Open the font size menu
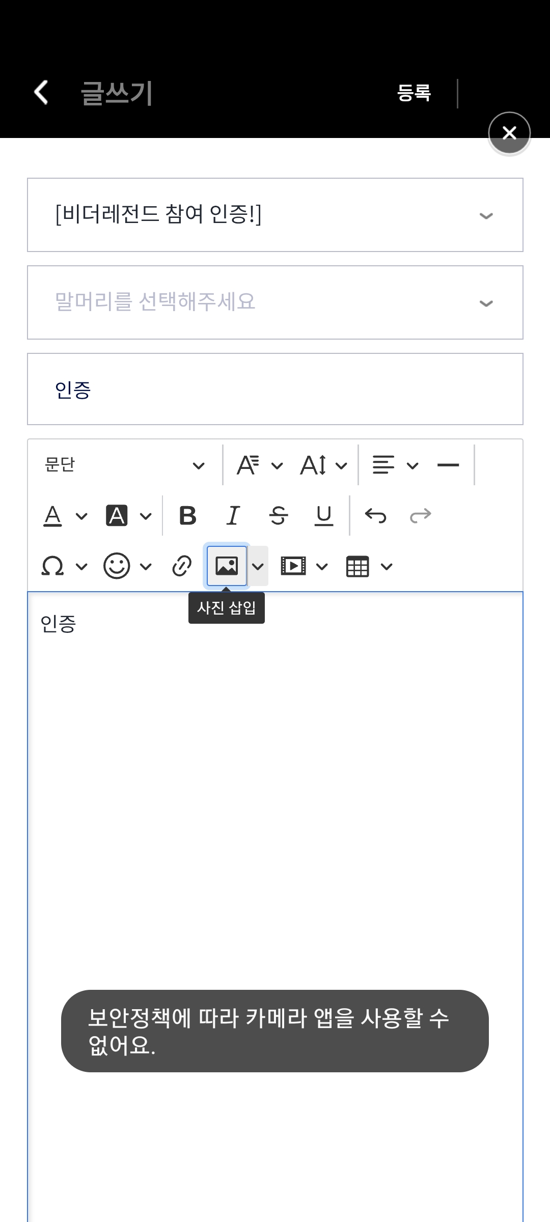Viewport: 550px width, 1222px height. (313, 465)
